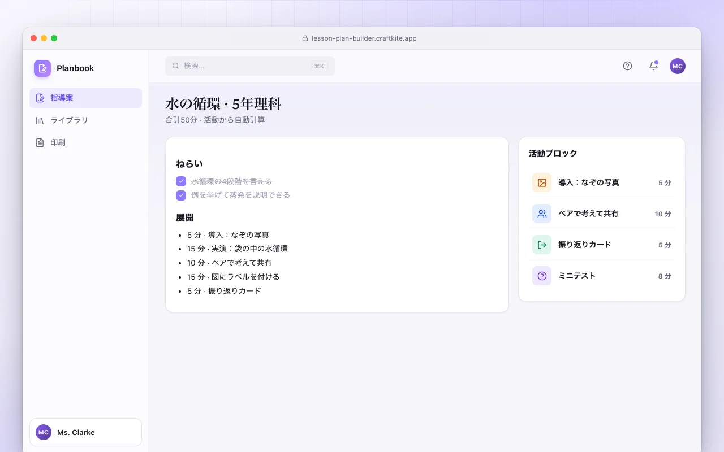Select the ミニテスト activity block
Viewport: 724px width, 452px height.
(602, 276)
